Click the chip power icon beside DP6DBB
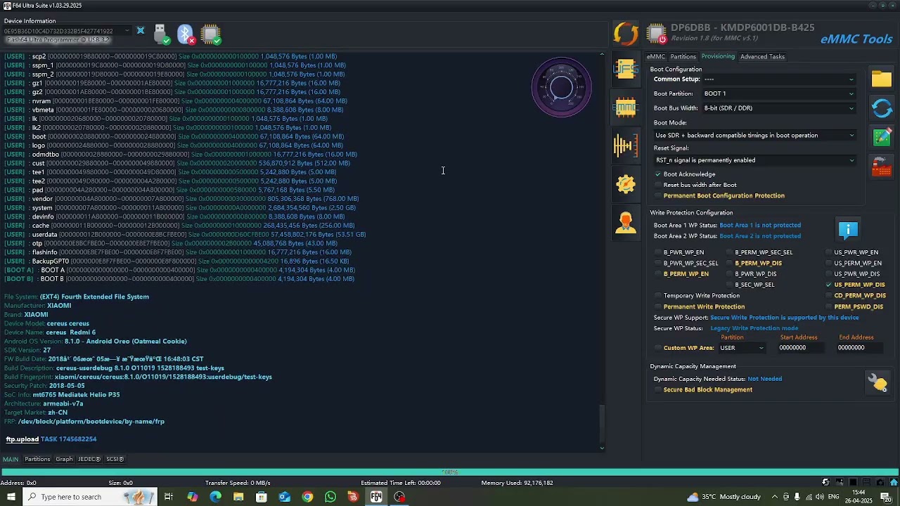Viewport: 900px width, 506px height. [x=656, y=34]
